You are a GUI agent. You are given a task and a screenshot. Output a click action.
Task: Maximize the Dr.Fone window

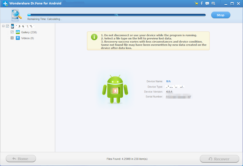[232, 4]
